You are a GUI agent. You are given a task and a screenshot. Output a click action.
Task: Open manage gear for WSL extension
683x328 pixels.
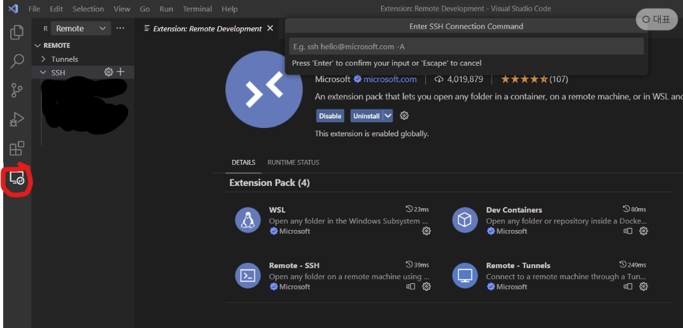[x=426, y=231]
